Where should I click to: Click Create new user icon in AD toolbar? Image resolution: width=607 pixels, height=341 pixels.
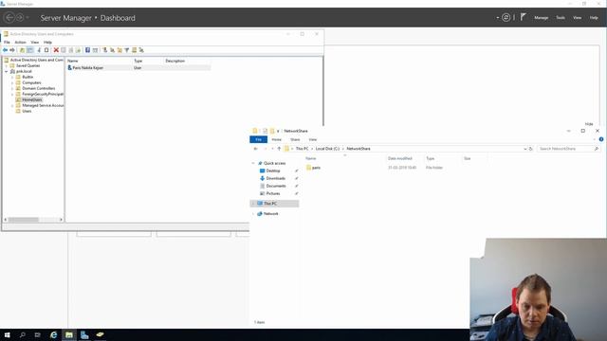point(104,50)
